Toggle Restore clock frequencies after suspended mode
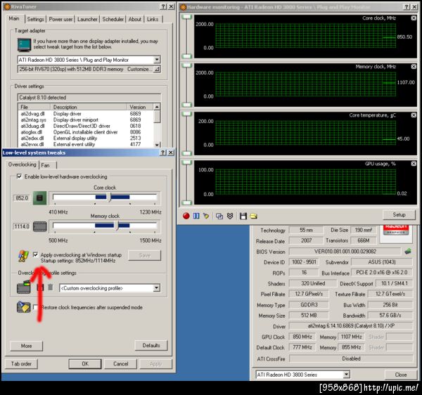This screenshot has width=422, height=395. (36, 307)
